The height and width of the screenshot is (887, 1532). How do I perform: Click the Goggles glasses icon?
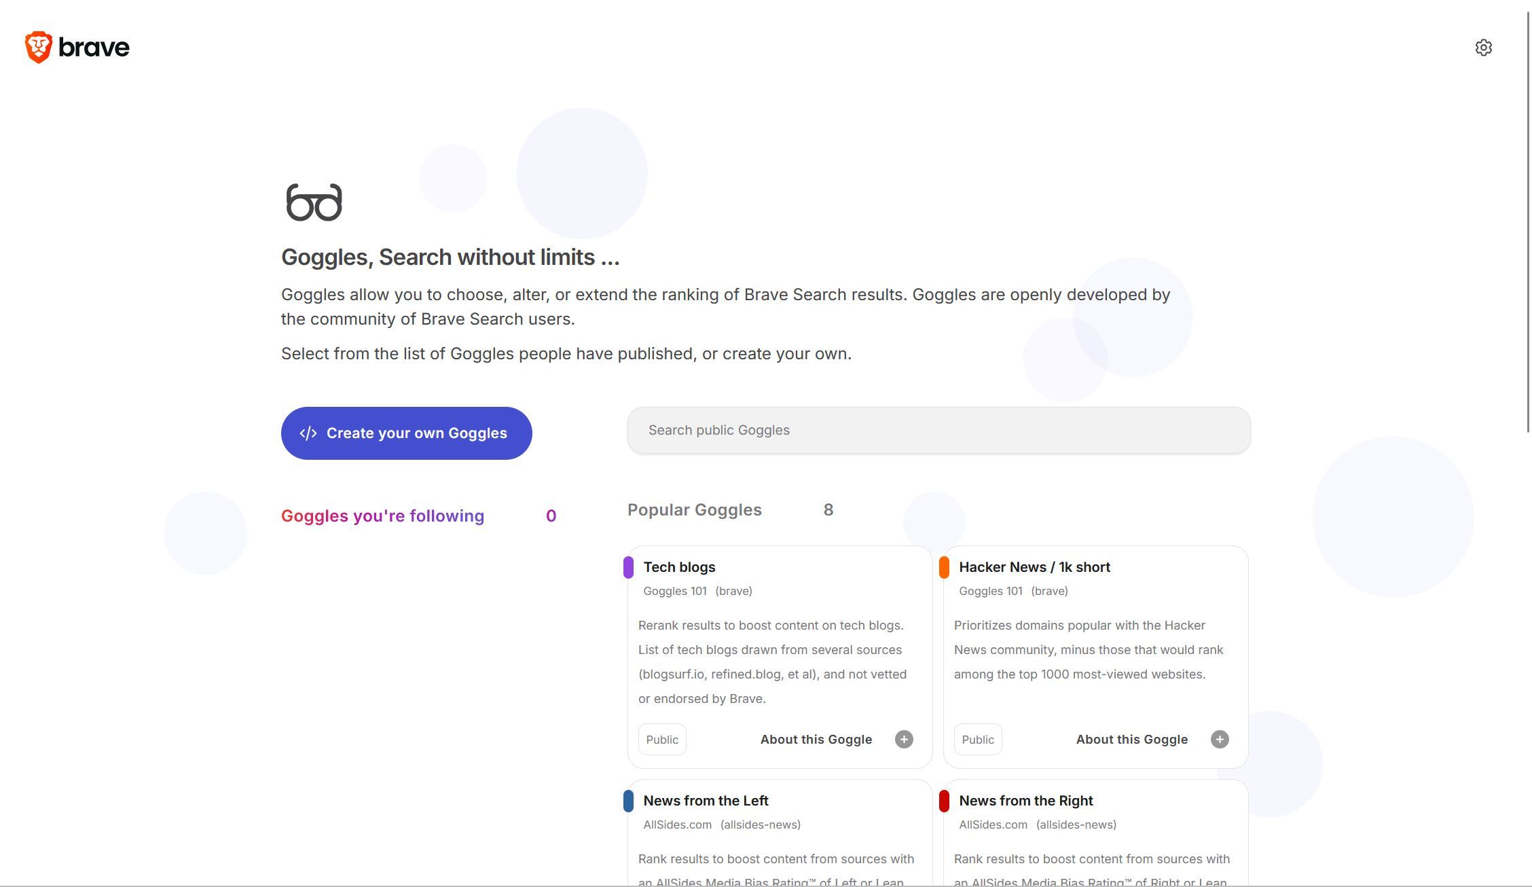[314, 202]
